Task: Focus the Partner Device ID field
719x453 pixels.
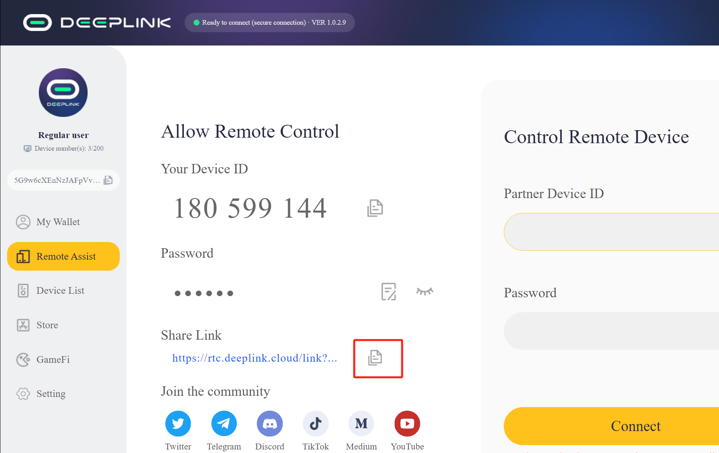Action: [611, 232]
